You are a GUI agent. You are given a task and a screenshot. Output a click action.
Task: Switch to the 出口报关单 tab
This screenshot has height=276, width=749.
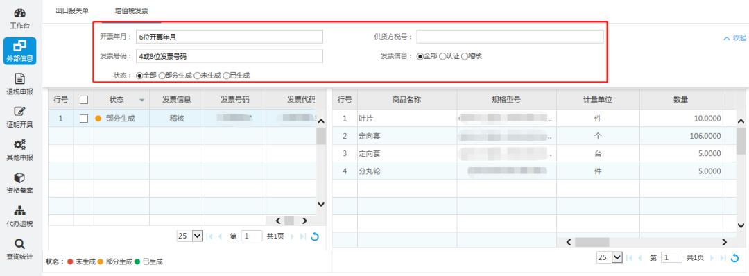point(72,10)
